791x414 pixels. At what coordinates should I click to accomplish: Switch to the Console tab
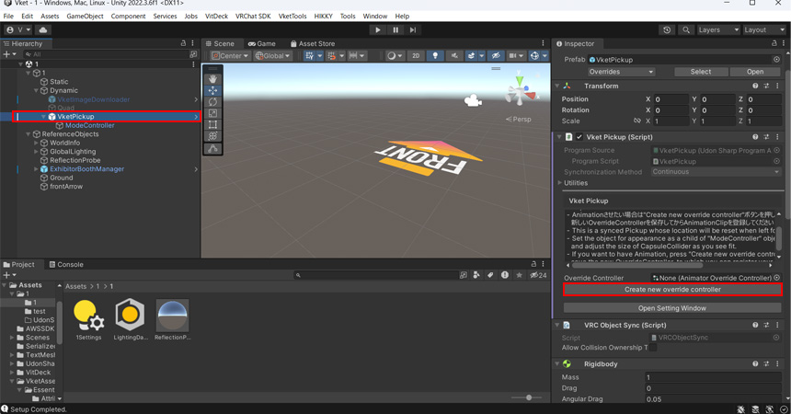coord(65,264)
